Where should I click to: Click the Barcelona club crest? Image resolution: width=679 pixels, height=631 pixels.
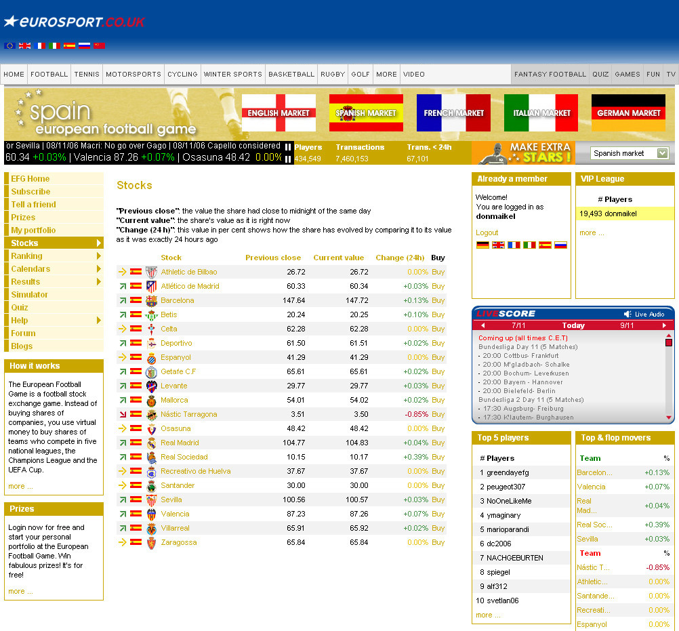click(151, 300)
